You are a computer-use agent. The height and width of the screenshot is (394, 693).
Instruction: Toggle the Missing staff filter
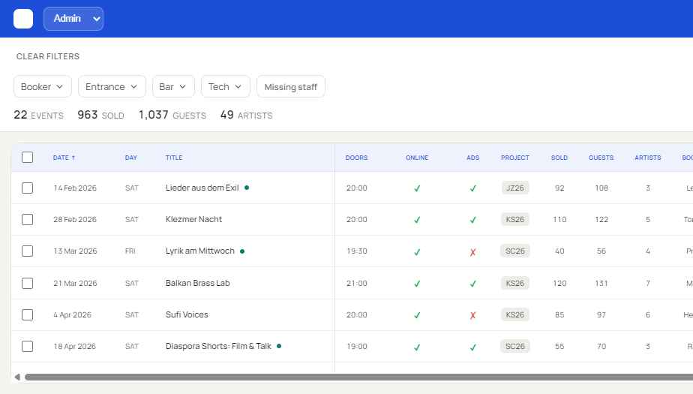pos(291,86)
